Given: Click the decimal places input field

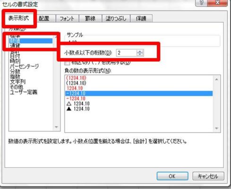Looking at the screenshot, I should pyautogui.click(x=126, y=52).
